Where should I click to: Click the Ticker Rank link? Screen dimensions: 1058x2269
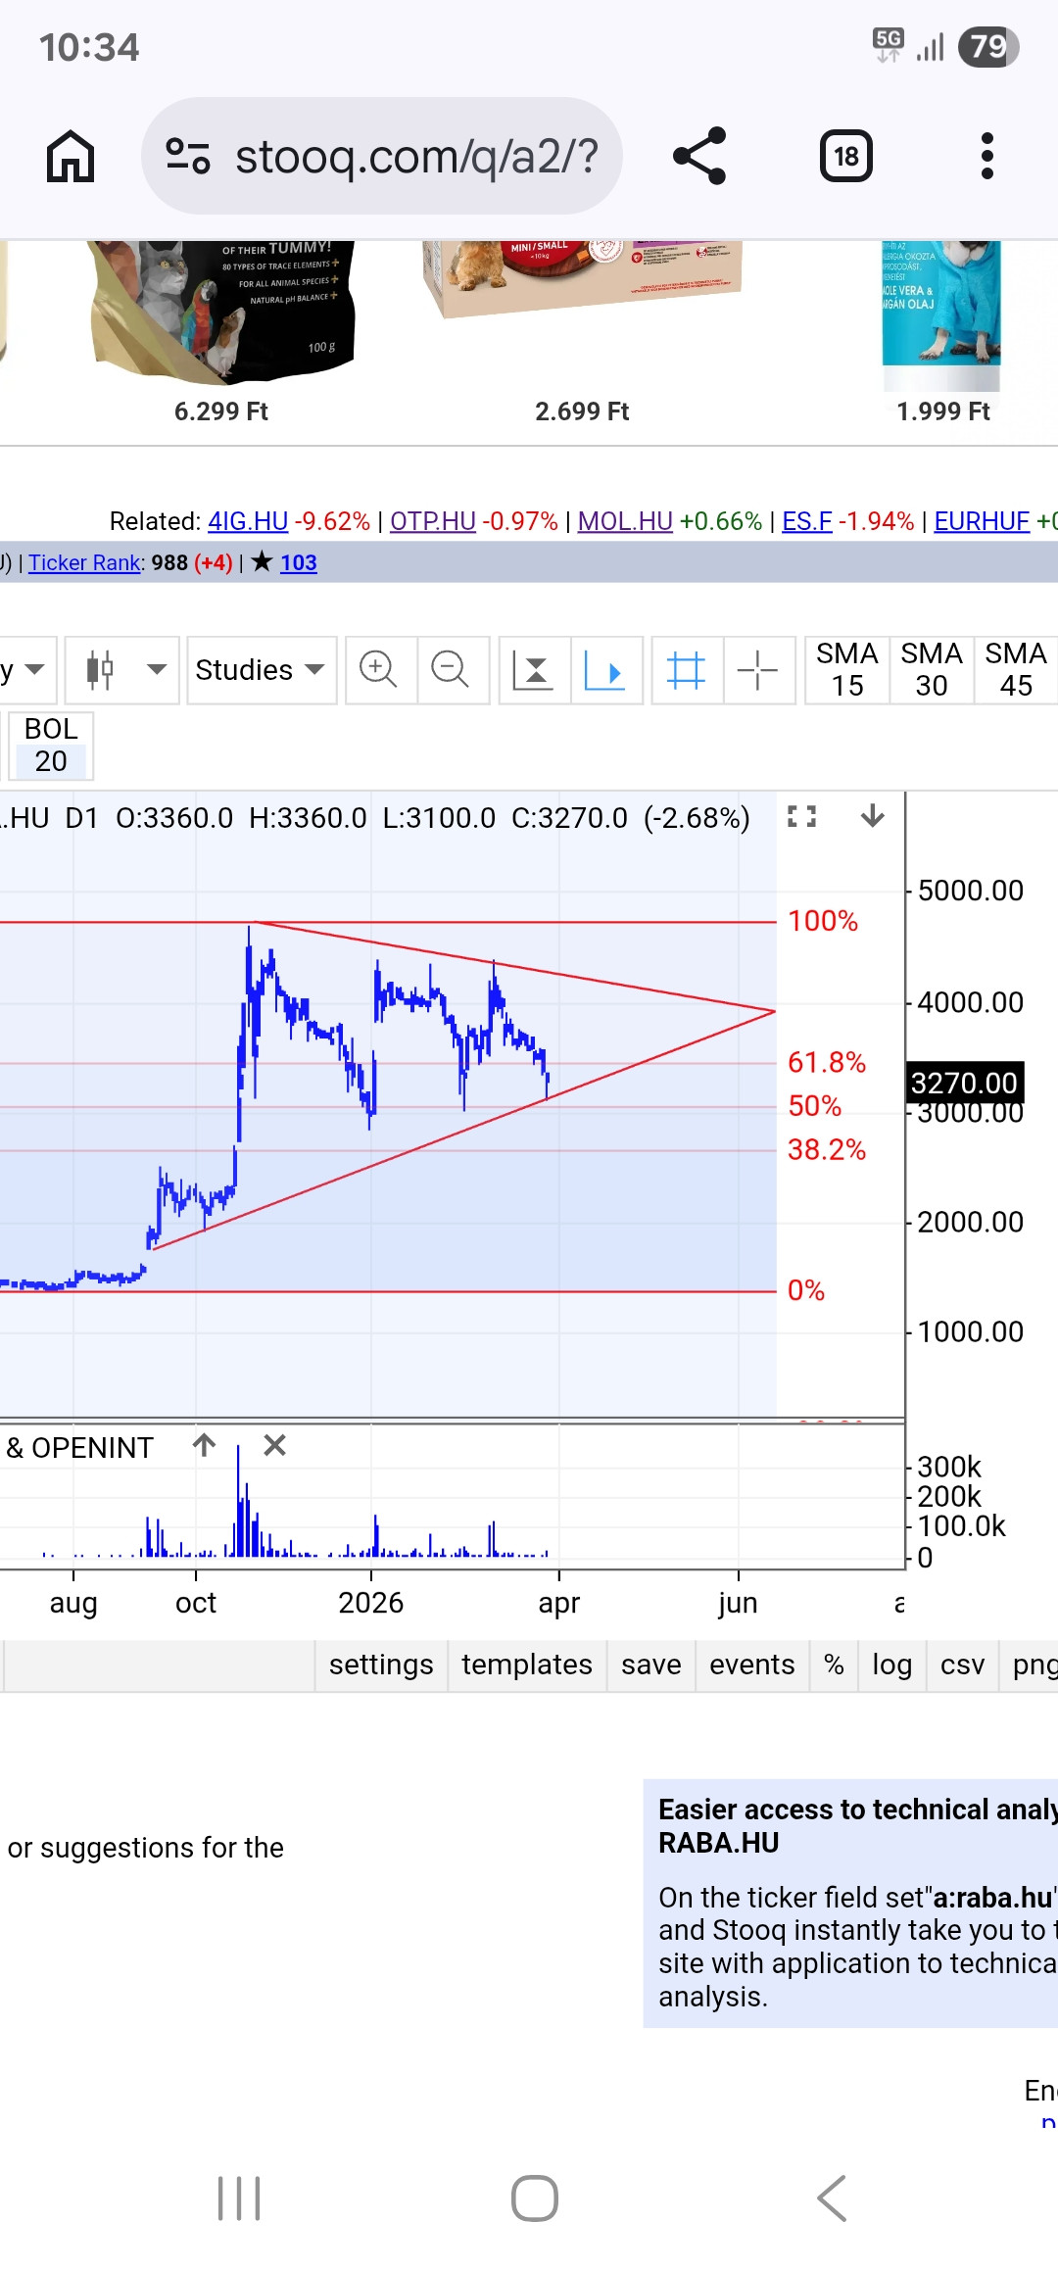click(84, 562)
